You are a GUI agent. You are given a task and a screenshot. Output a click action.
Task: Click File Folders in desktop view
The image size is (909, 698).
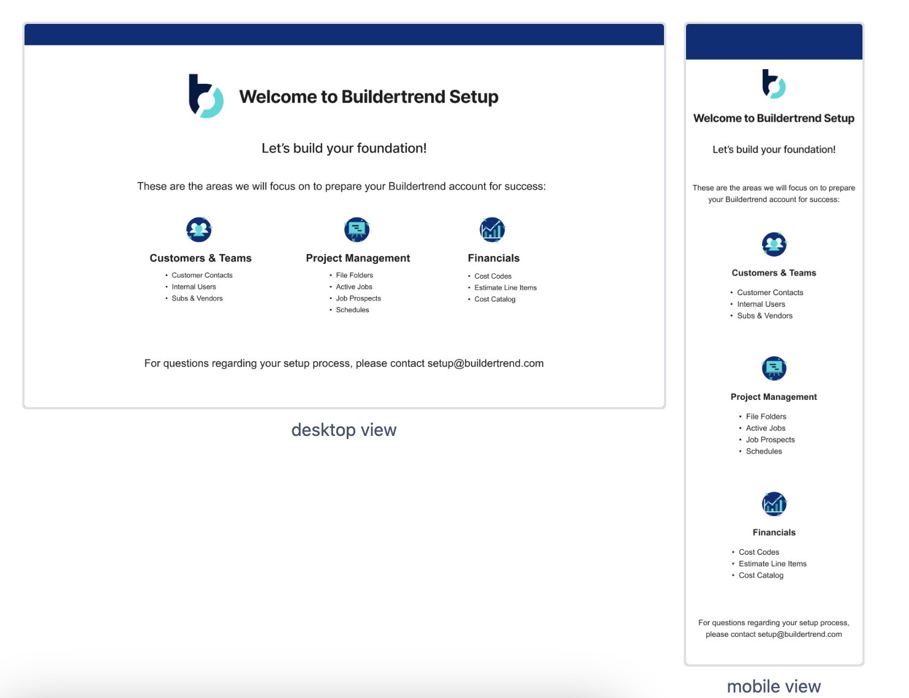pos(354,276)
